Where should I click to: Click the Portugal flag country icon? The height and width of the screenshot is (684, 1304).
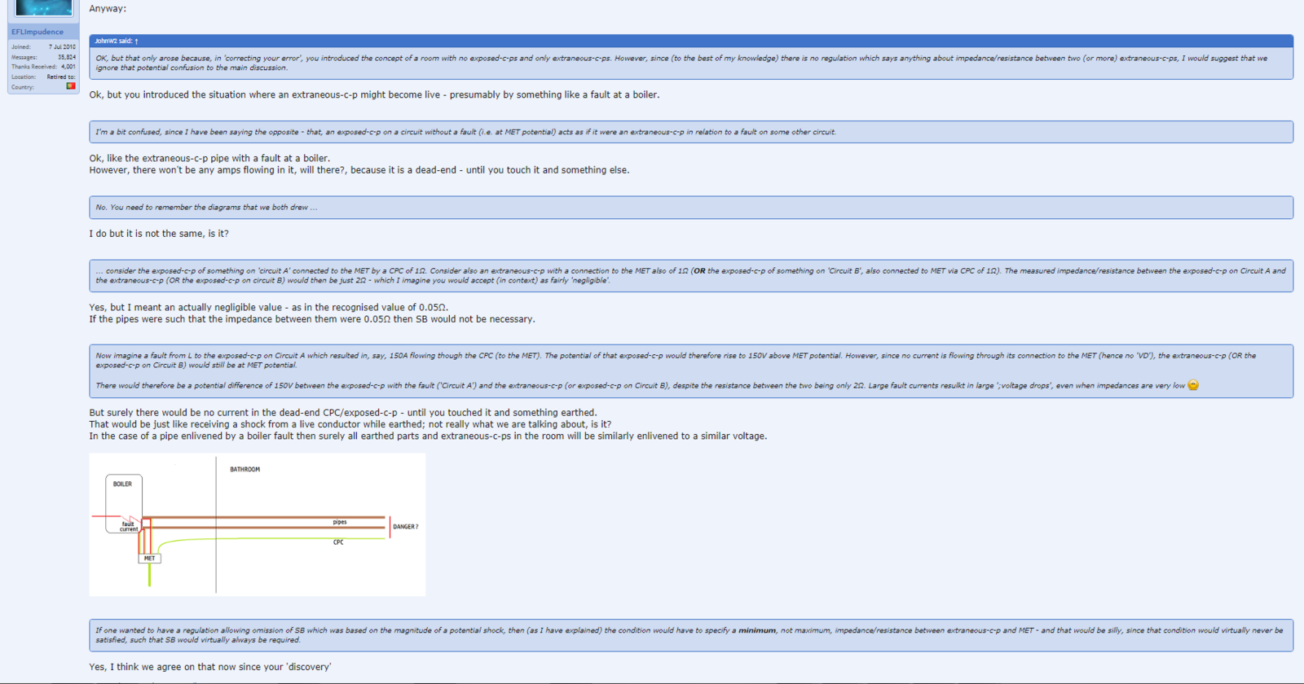pyautogui.click(x=71, y=86)
